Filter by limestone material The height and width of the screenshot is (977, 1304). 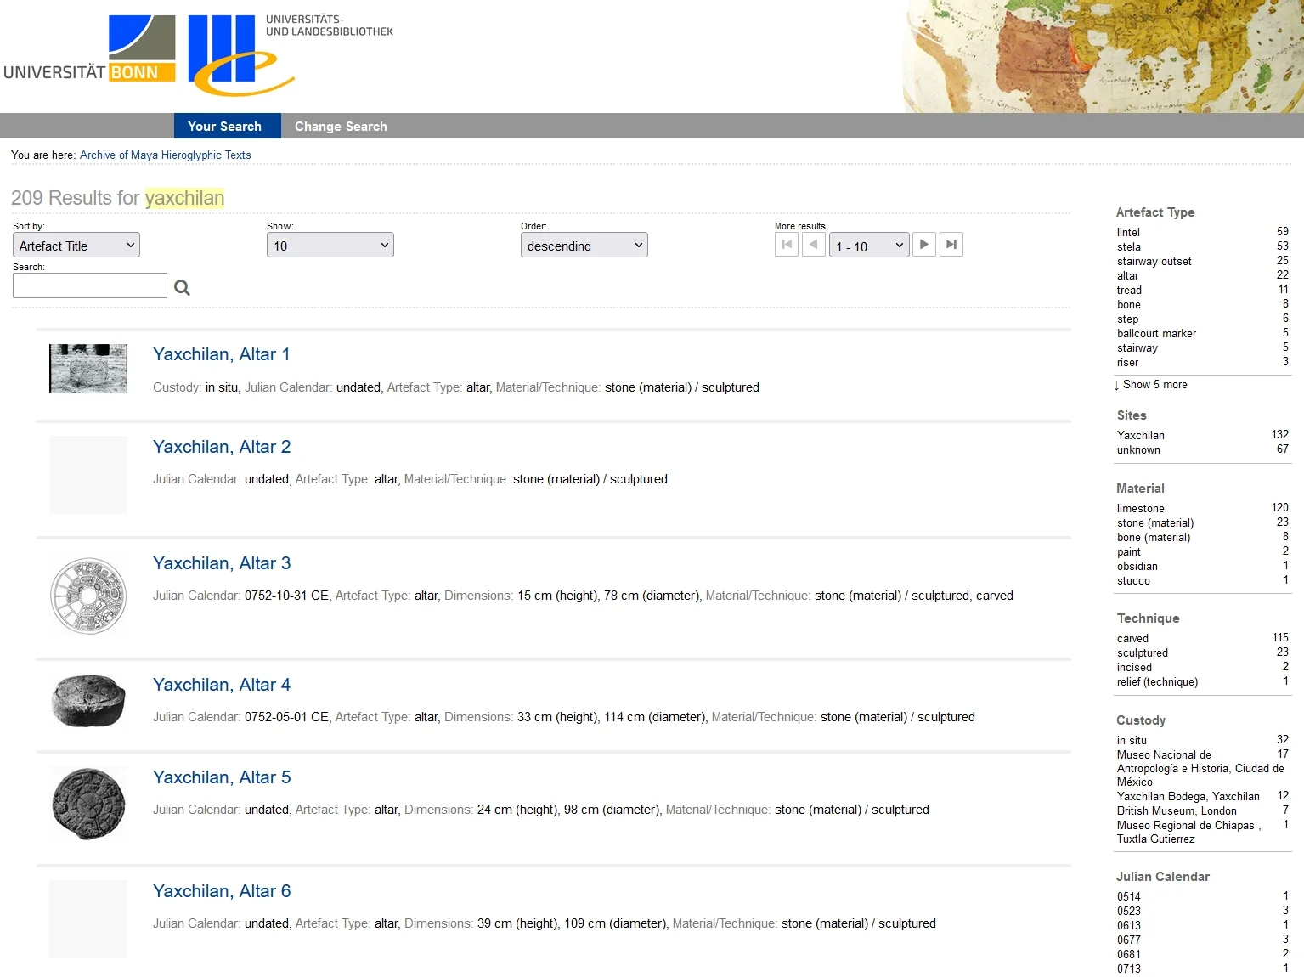coord(1140,509)
